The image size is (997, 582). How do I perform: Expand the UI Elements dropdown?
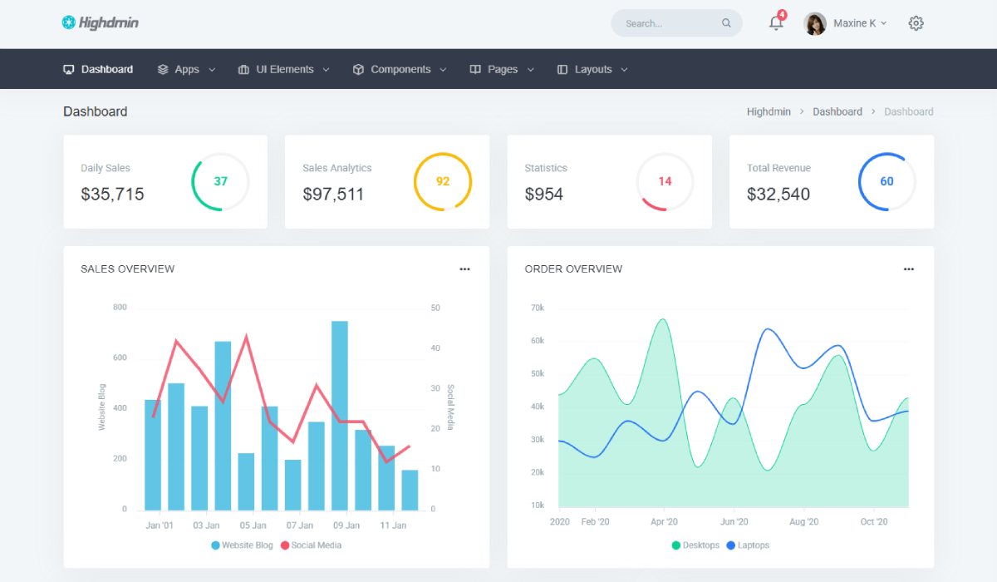284,70
